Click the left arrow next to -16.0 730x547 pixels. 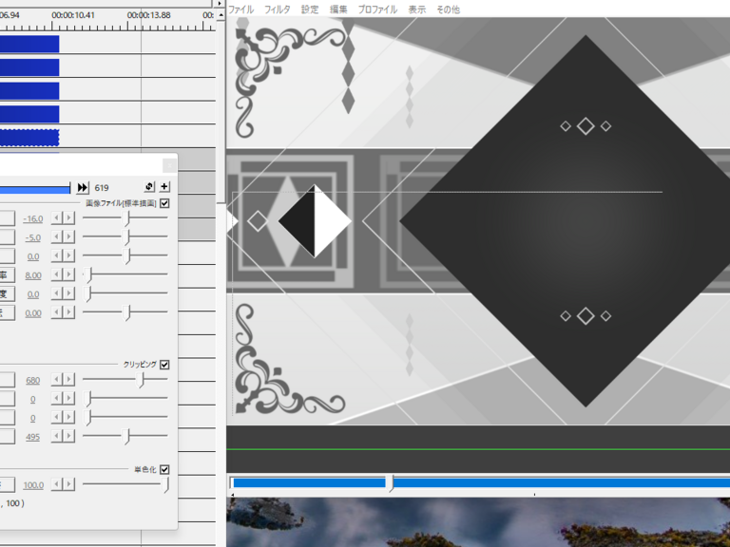(57, 218)
